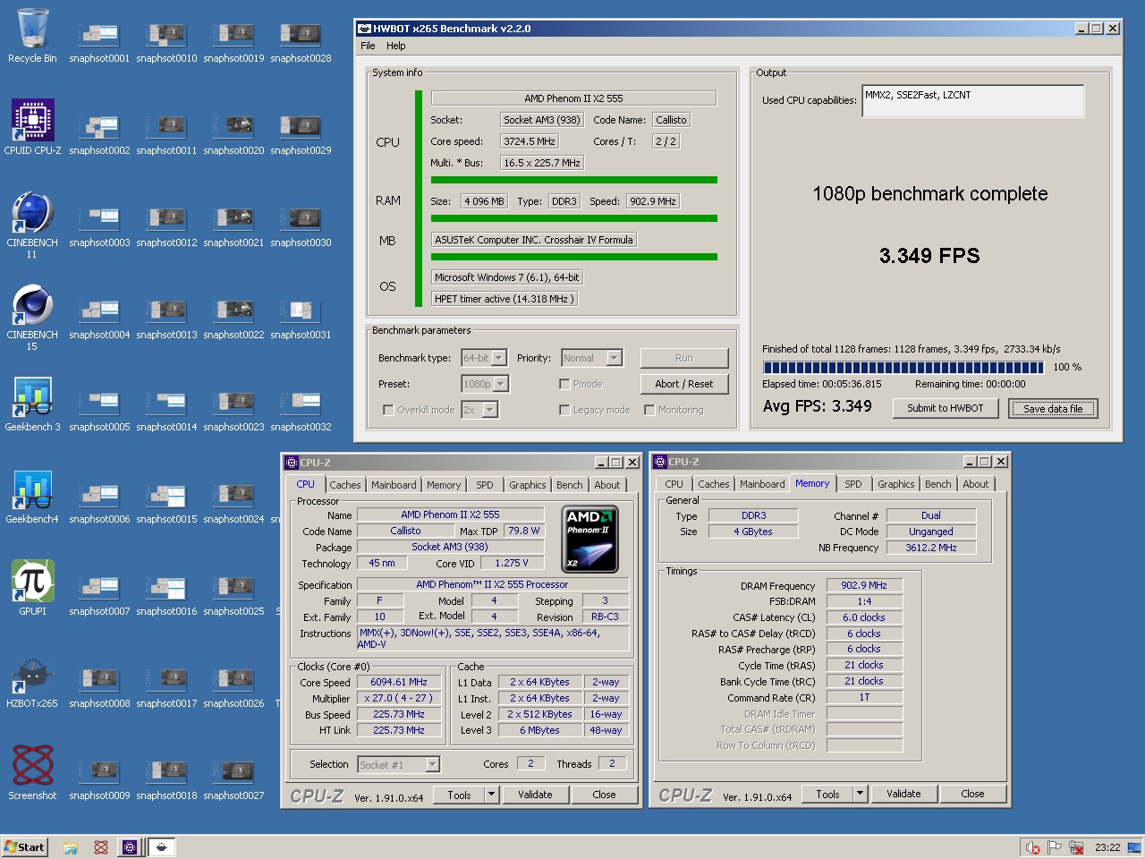Open GPUPI desktop shortcut
Screen dimensions: 1145x859
point(32,589)
